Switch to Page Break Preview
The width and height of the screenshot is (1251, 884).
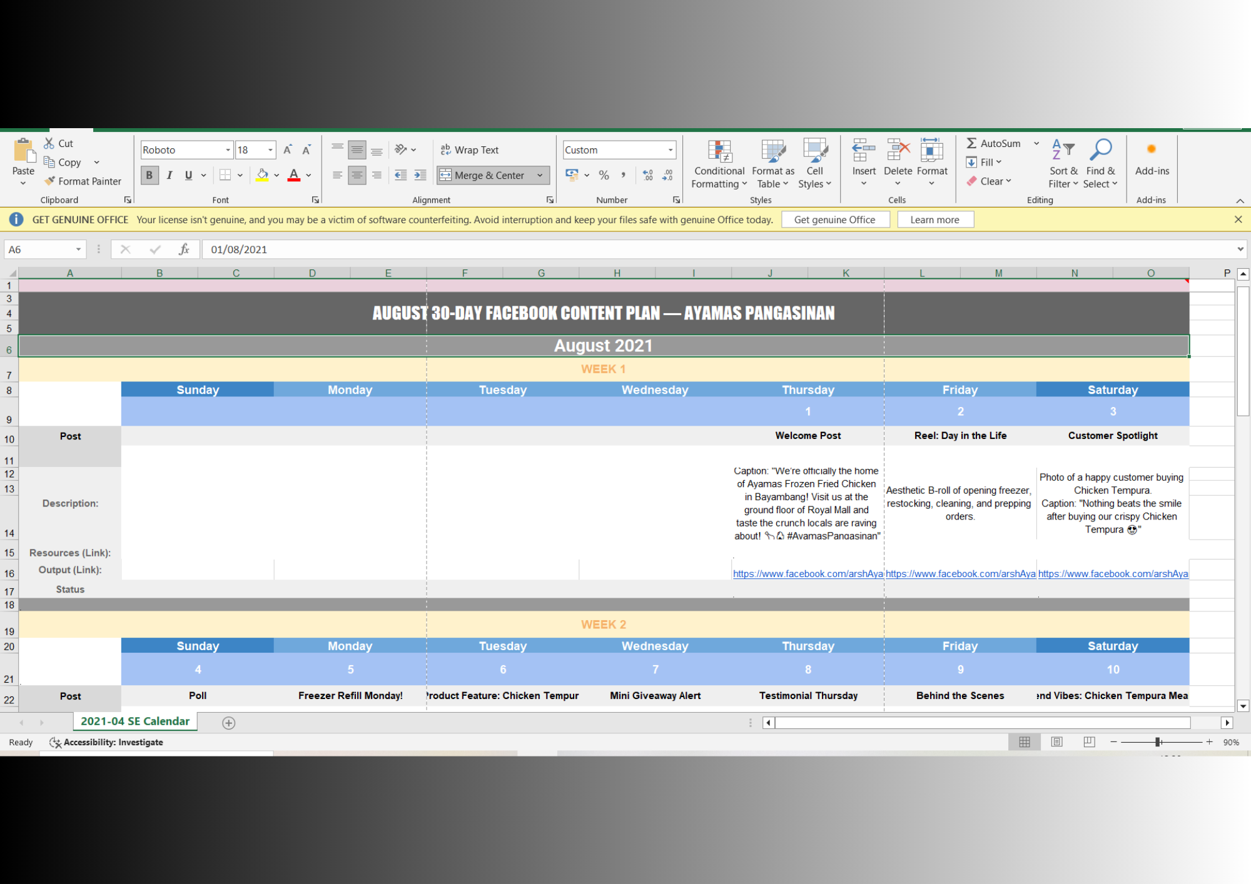1089,742
